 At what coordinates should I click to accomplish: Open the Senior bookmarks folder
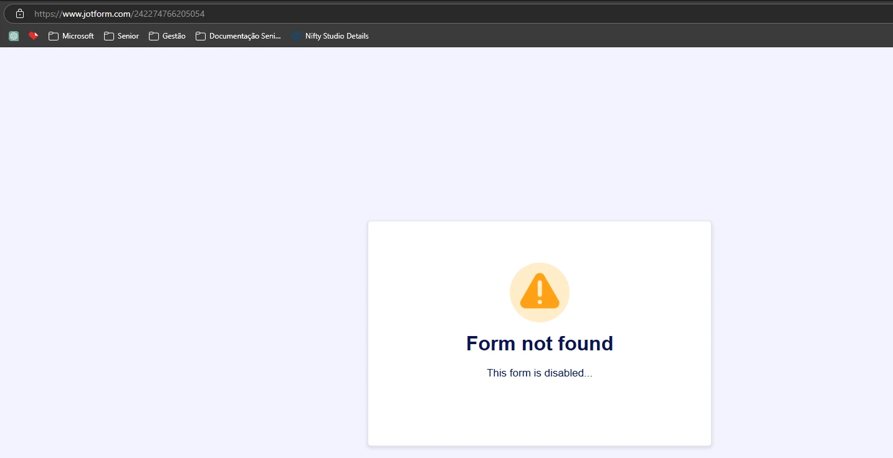[x=122, y=36]
